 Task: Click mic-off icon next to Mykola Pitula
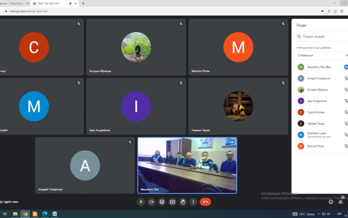[346, 146]
